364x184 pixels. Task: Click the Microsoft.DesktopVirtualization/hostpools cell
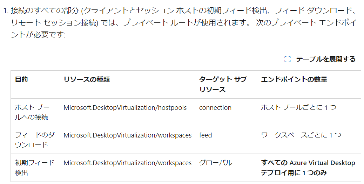(125, 108)
